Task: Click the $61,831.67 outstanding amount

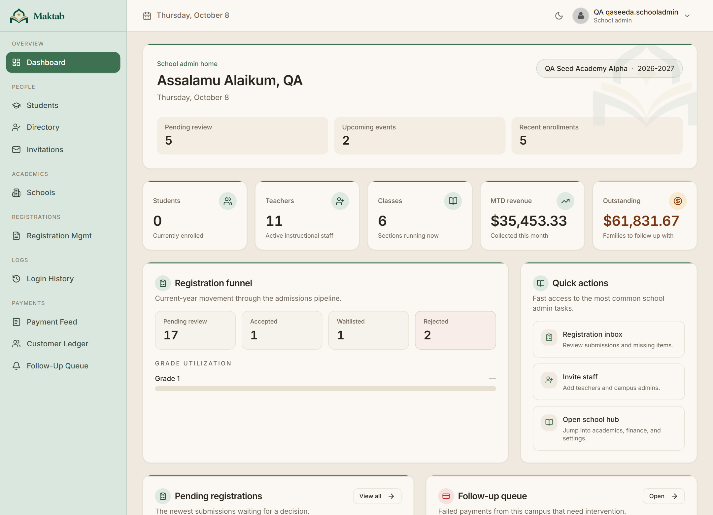Action: [641, 221]
